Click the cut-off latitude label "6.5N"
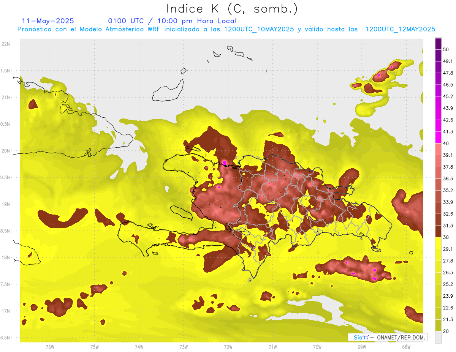The image size is (456, 352). pyautogui.click(x=5, y=338)
